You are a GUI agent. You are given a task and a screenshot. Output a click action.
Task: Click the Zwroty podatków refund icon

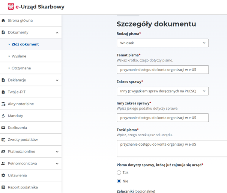tap(3, 140)
